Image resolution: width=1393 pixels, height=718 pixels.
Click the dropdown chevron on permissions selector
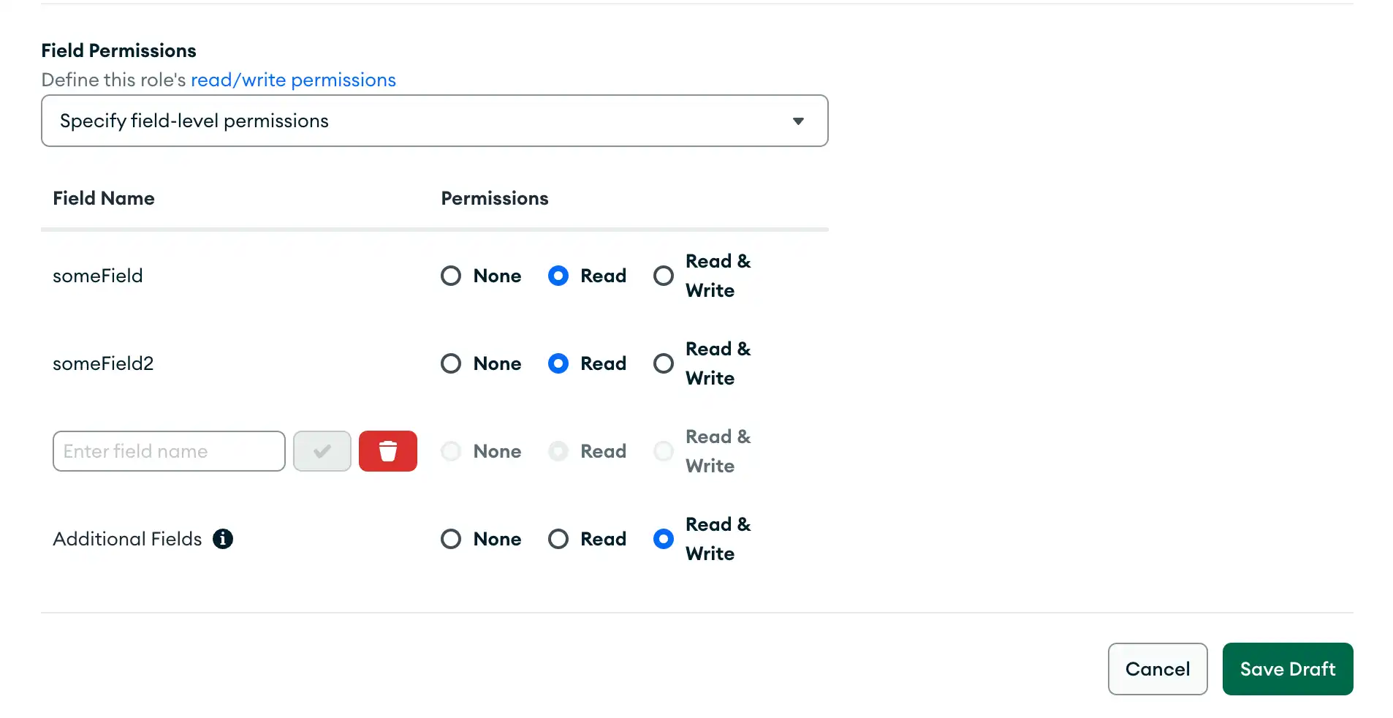coord(798,121)
